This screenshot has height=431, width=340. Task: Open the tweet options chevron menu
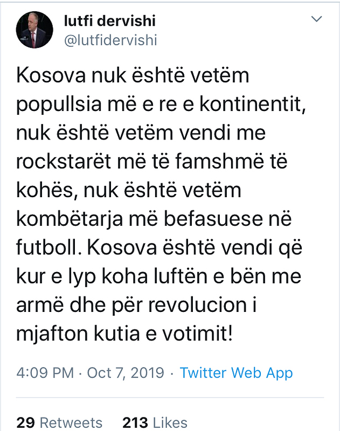click(318, 19)
